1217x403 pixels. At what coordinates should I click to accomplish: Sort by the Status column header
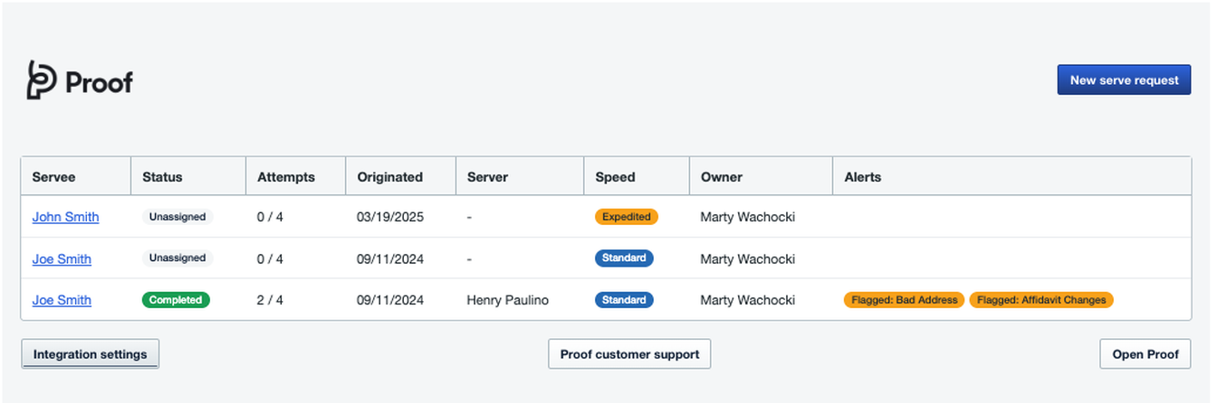[162, 177]
